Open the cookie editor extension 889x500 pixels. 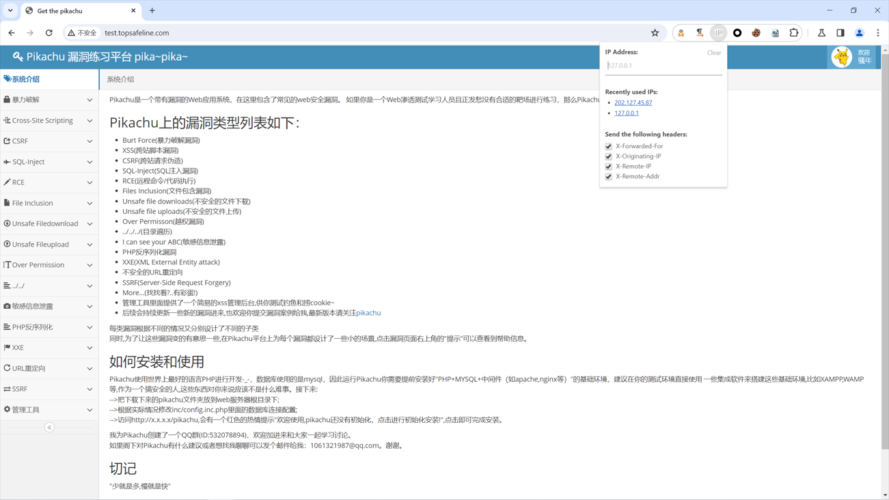pos(756,32)
